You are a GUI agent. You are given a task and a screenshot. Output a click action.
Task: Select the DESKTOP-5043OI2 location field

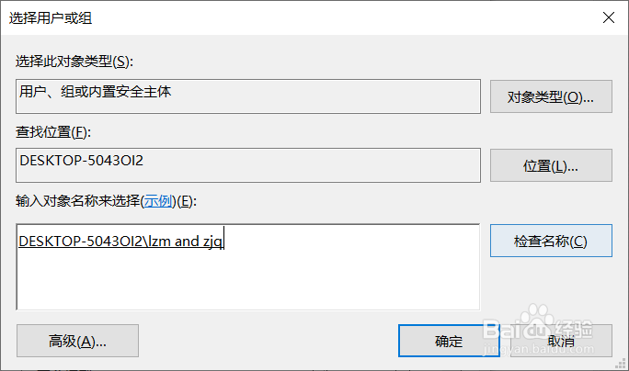(248, 165)
